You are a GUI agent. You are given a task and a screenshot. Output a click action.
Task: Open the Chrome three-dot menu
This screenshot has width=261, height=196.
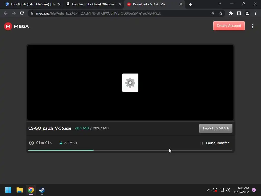point(255,13)
